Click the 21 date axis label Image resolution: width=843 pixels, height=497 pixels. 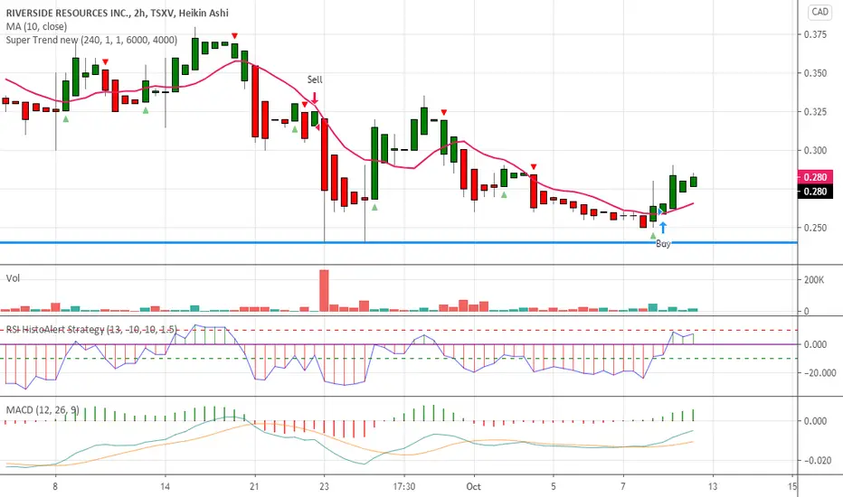coord(254,486)
